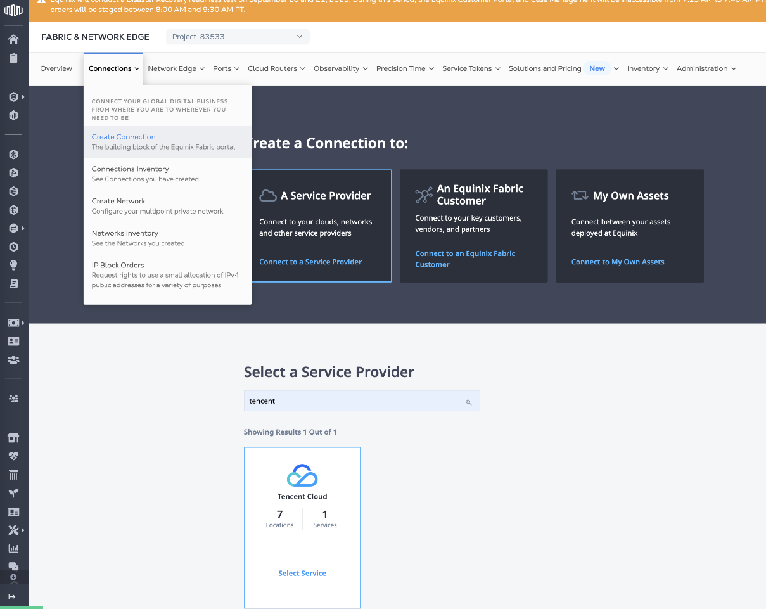Click the New badge in navigation
766x609 pixels.
tap(597, 68)
